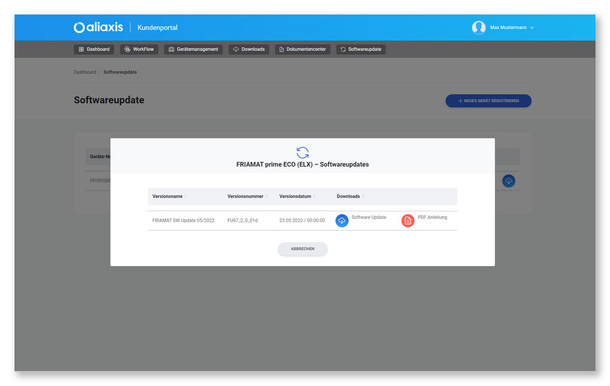Viewport: 610px width, 386px height.
Task: Select the Softwareupdate navigation item
Action: click(361, 50)
